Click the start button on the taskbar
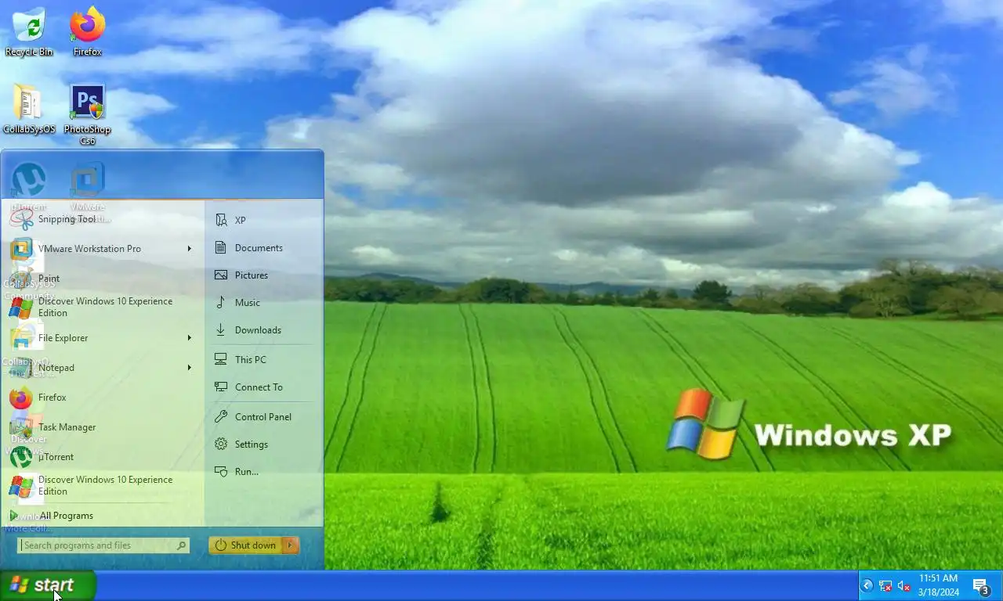 (47, 585)
